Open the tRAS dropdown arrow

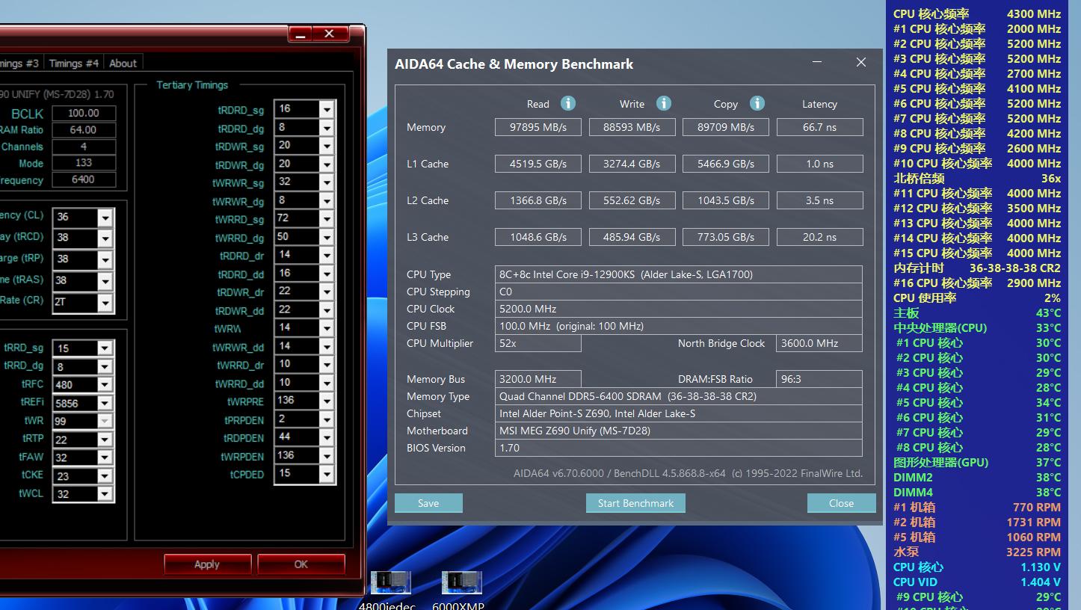(x=105, y=282)
